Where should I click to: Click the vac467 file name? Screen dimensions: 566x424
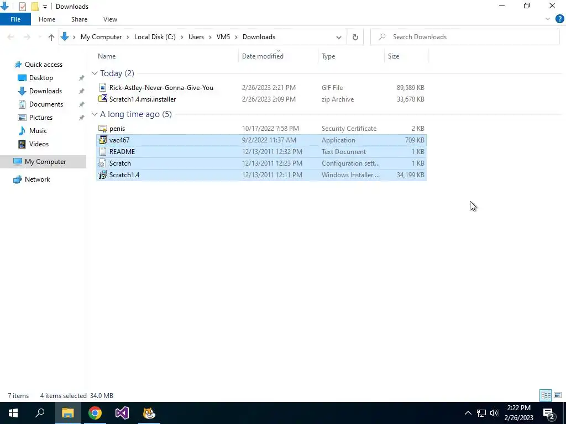119,140
